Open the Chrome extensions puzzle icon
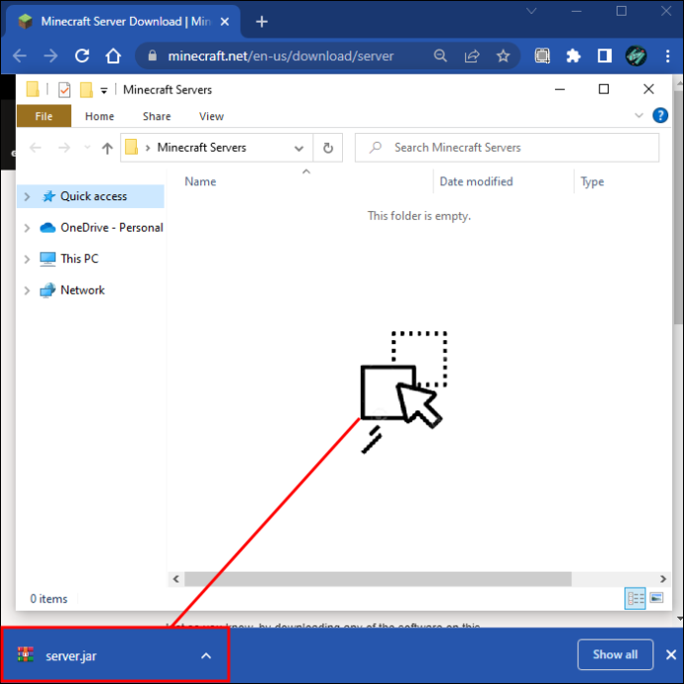This screenshot has width=684, height=684. [x=573, y=56]
